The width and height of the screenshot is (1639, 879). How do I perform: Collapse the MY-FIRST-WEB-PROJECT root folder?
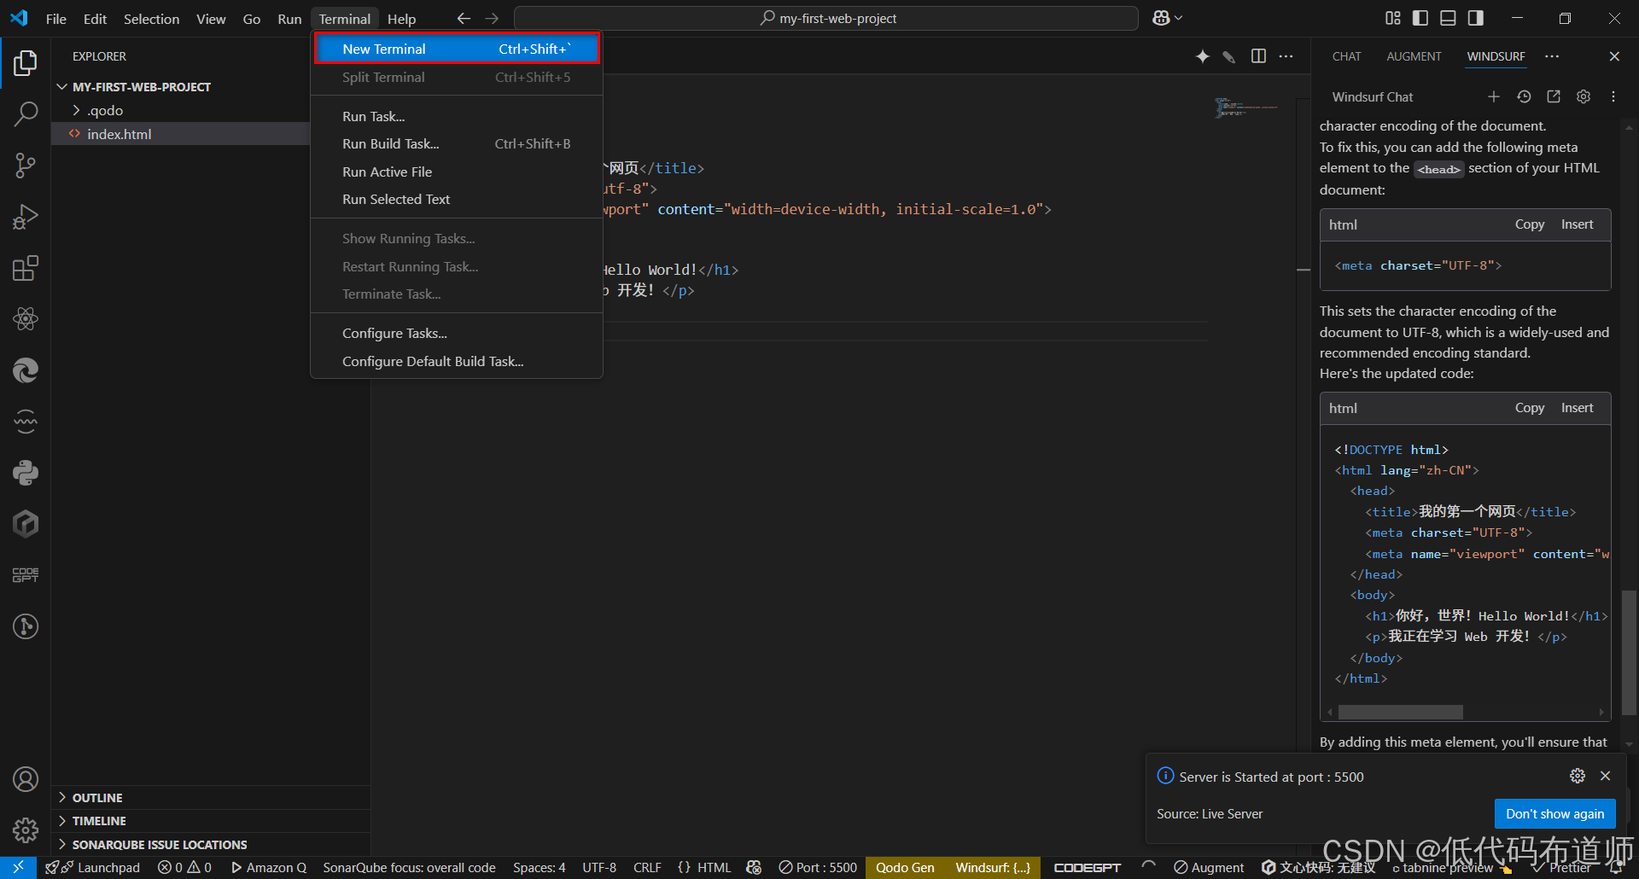[x=61, y=87]
